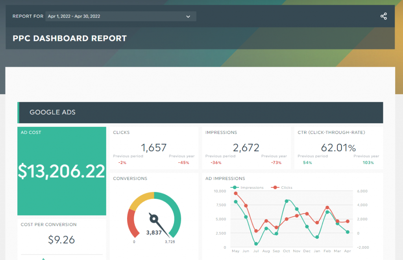Viewport: 403px width, 260px height.
Task: Select the Impressions 2,672 metric card
Action: 246,148
